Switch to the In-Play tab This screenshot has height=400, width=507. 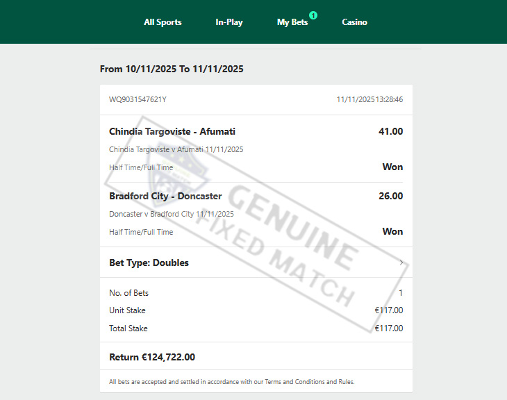point(228,22)
